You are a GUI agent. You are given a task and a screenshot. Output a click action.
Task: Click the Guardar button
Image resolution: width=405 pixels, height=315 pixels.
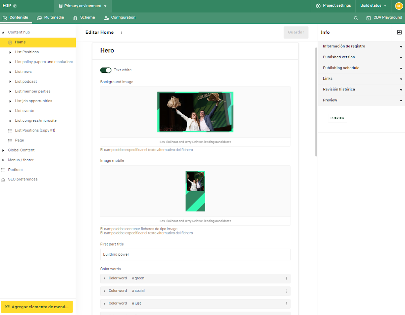click(x=296, y=32)
